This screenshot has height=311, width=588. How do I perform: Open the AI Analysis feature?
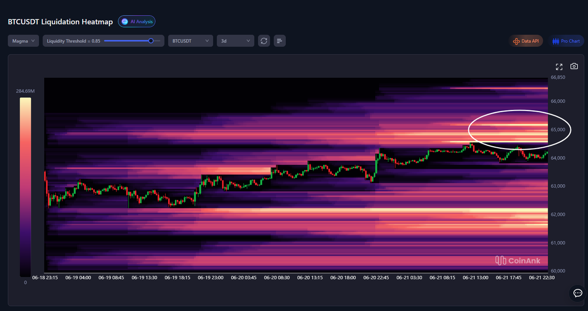click(x=137, y=22)
